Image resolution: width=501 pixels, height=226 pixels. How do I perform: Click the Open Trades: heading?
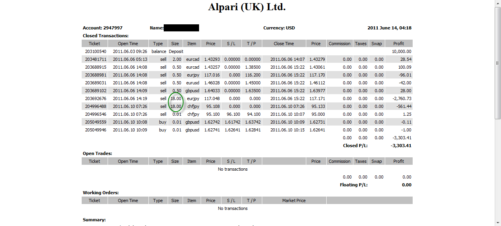97,153
